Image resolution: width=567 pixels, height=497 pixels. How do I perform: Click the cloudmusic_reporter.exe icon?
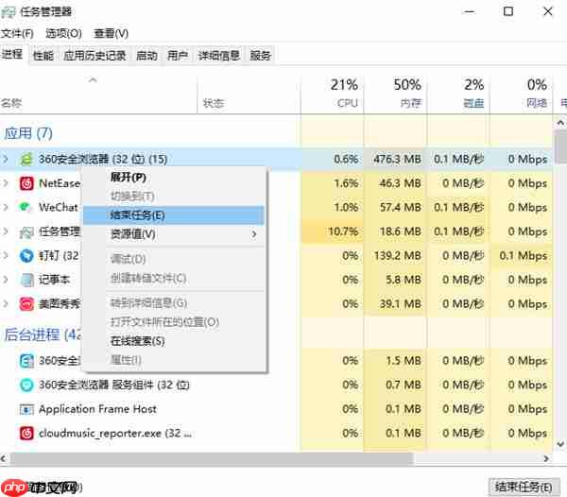tap(26, 433)
